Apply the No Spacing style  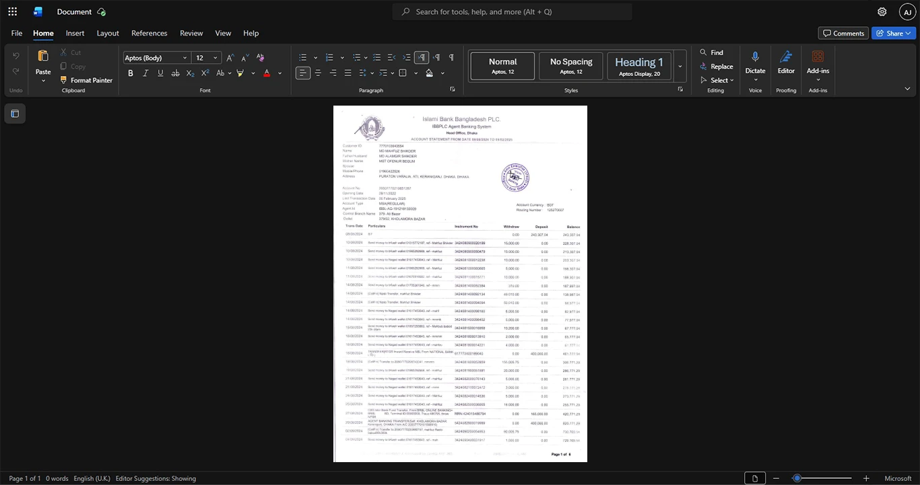(x=570, y=66)
